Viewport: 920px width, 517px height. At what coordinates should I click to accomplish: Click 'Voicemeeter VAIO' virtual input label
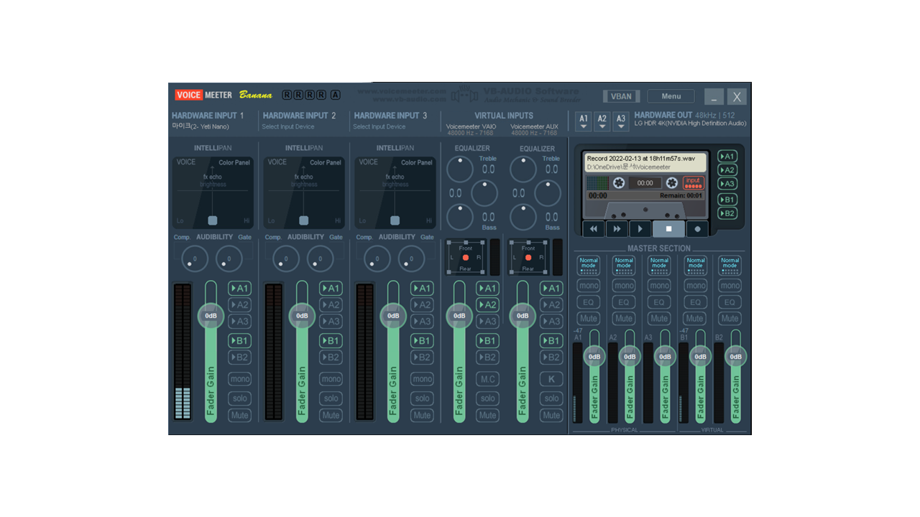coord(471,126)
